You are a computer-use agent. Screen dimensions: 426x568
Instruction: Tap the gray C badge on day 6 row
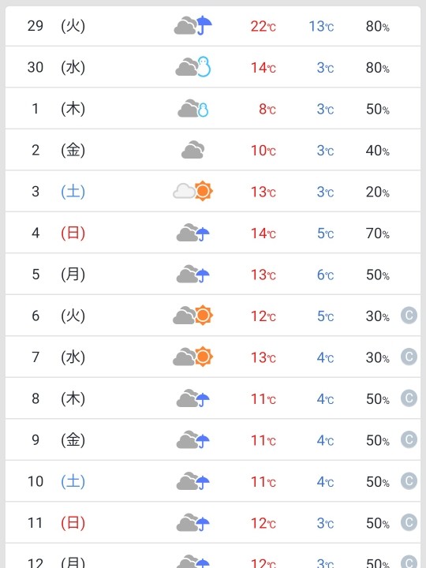tap(409, 315)
